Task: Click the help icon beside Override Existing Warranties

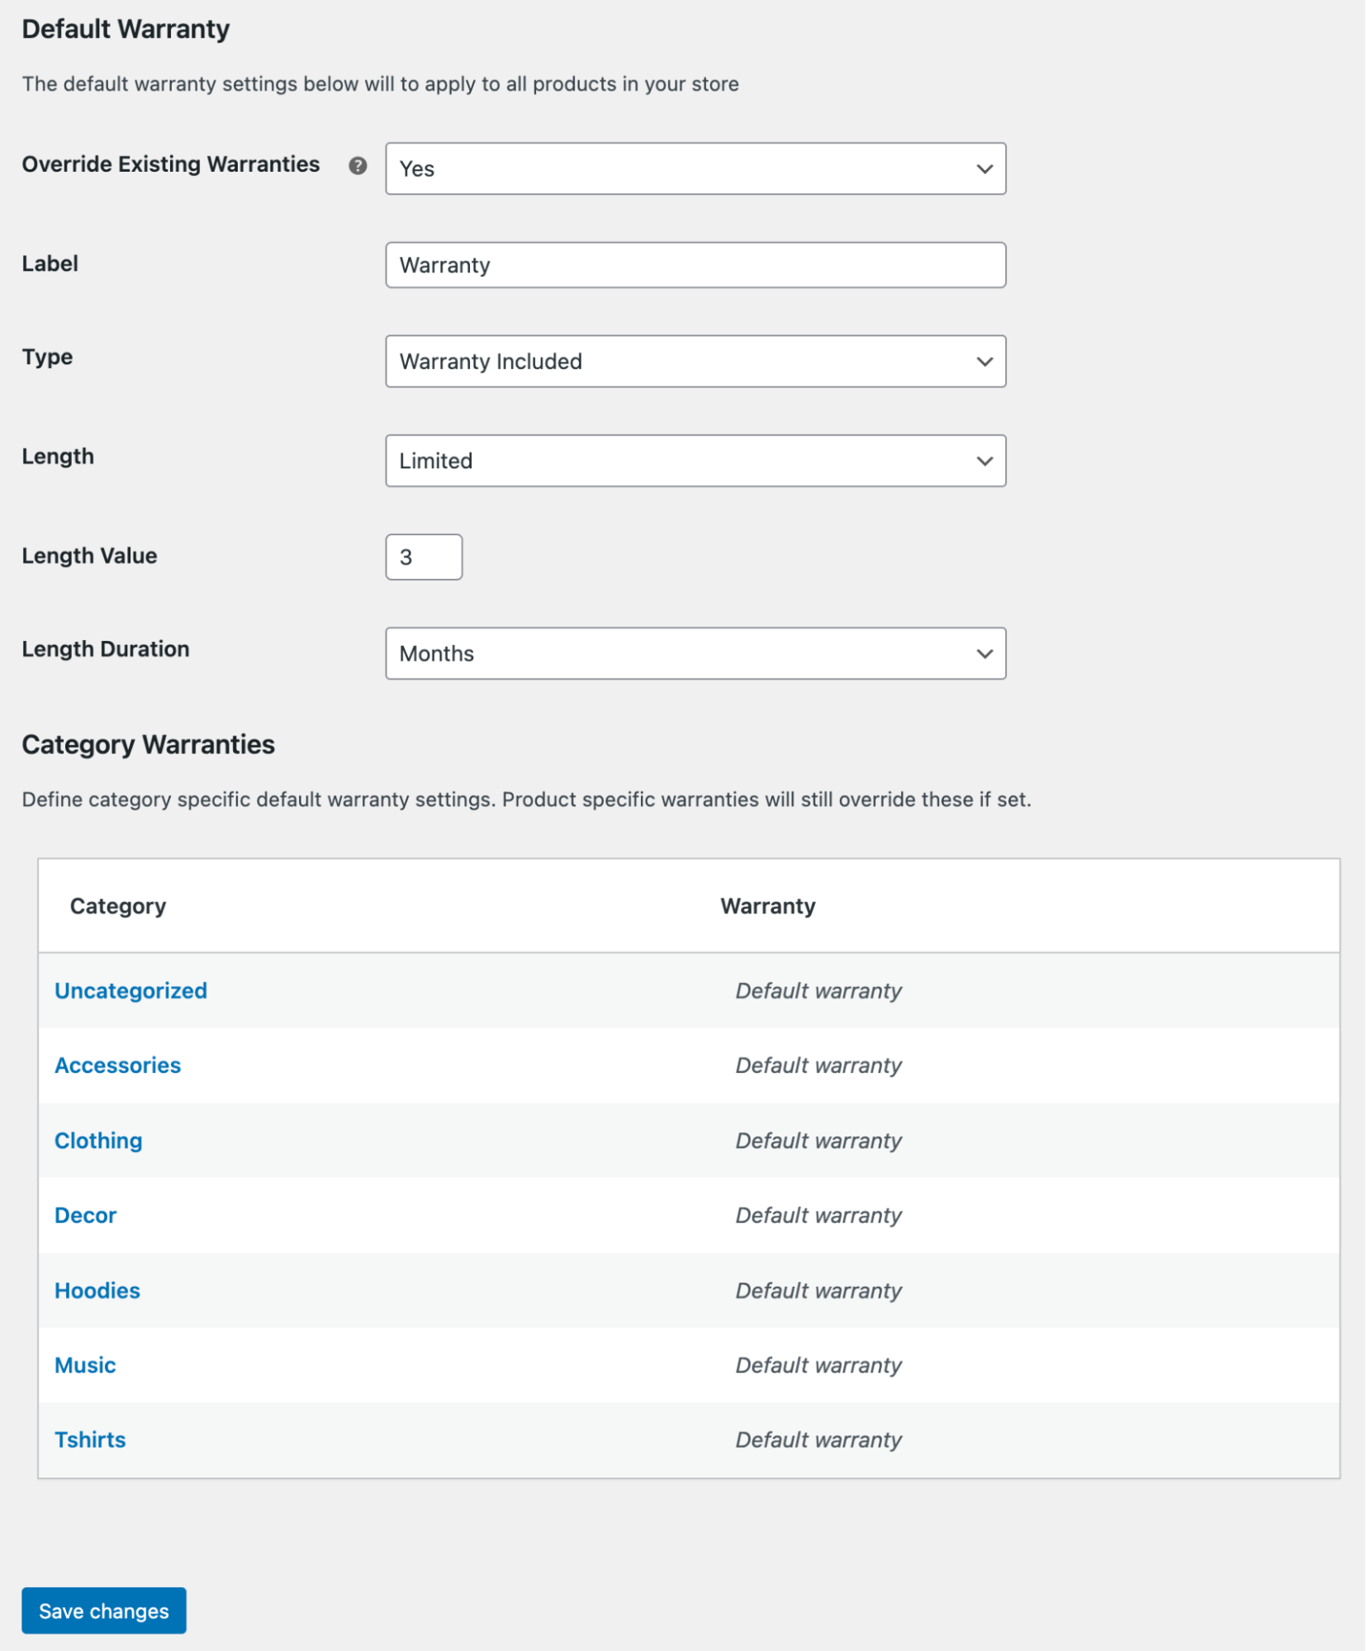Action: coord(357,166)
